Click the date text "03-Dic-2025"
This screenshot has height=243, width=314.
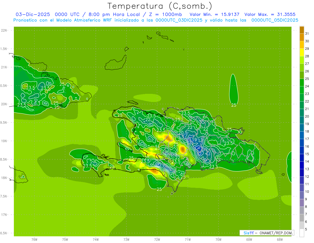coord(33,14)
